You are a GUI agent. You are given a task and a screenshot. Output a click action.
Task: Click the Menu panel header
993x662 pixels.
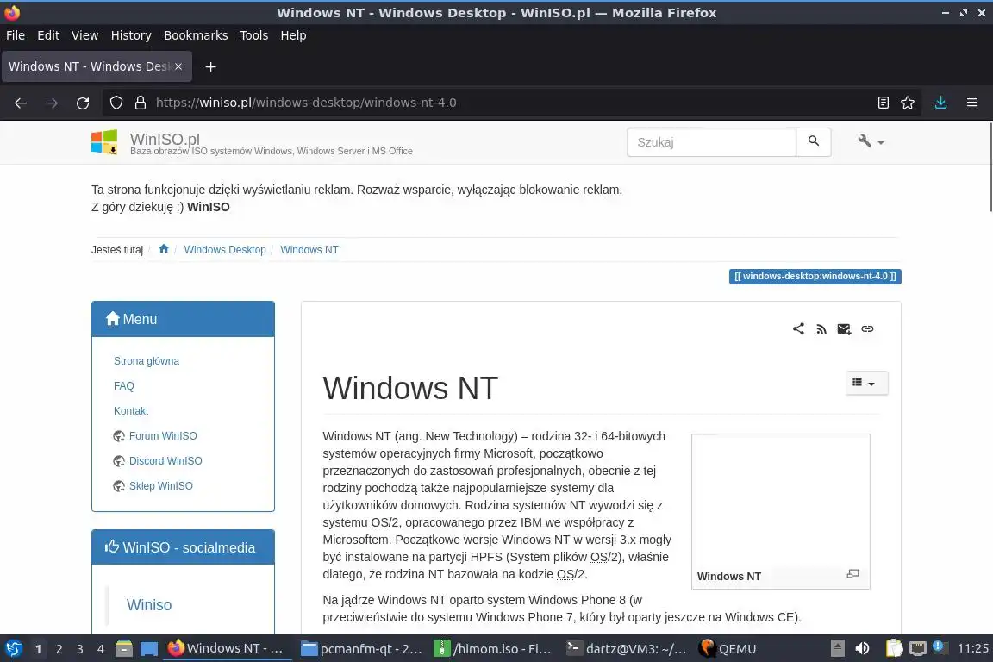(x=183, y=319)
